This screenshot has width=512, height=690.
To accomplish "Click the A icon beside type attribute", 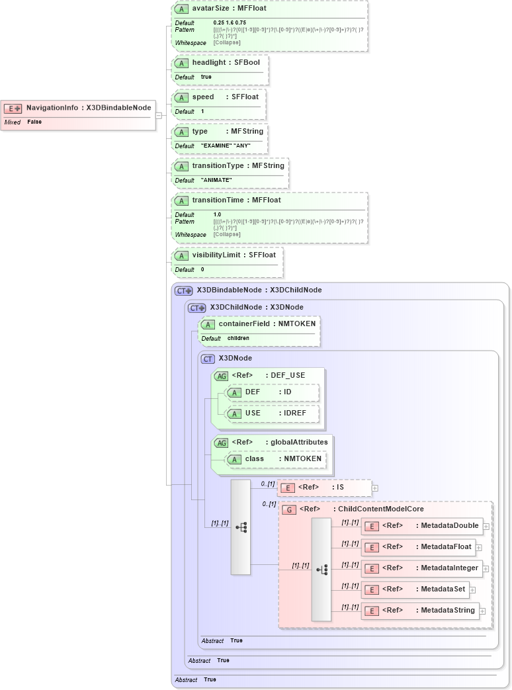I will (x=181, y=132).
